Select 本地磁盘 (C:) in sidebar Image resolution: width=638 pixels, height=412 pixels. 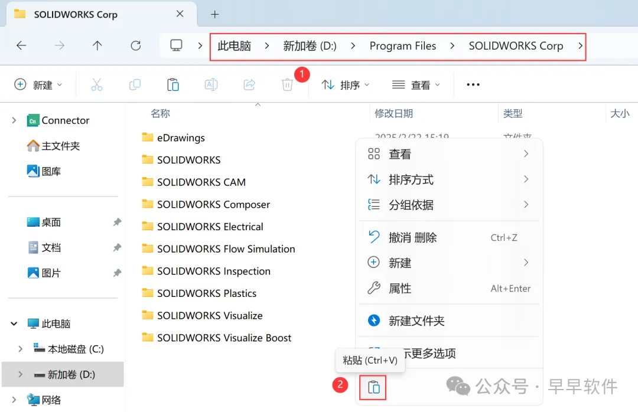click(x=69, y=349)
